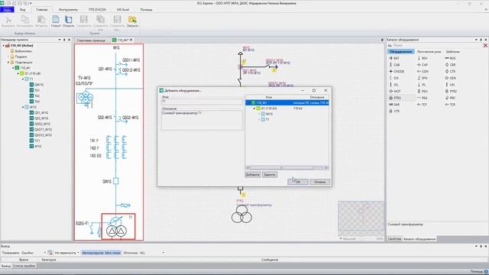Screen dimensions: 489x275
Task: Click the Имя name field containing T1
Action: point(202,102)
